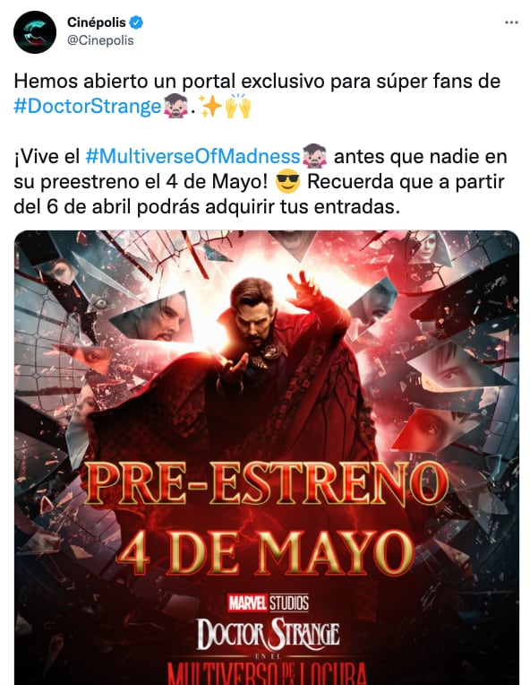This screenshot has width=530, height=685.
Task: Click the sunglasses face emoji
Action: click(x=288, y=181)
